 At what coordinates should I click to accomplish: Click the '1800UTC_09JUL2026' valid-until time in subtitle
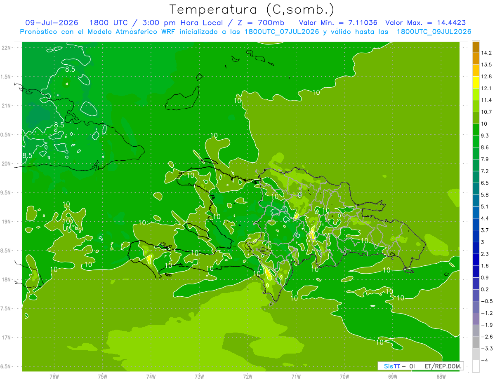[434, 32]
